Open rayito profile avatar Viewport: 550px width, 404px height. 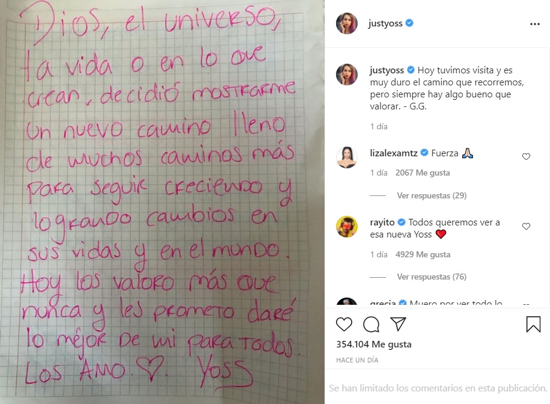coord(347,227)
